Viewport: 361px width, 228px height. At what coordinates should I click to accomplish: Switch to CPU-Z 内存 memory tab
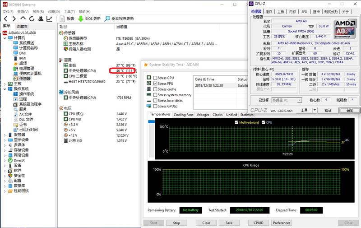click(292, 12)
